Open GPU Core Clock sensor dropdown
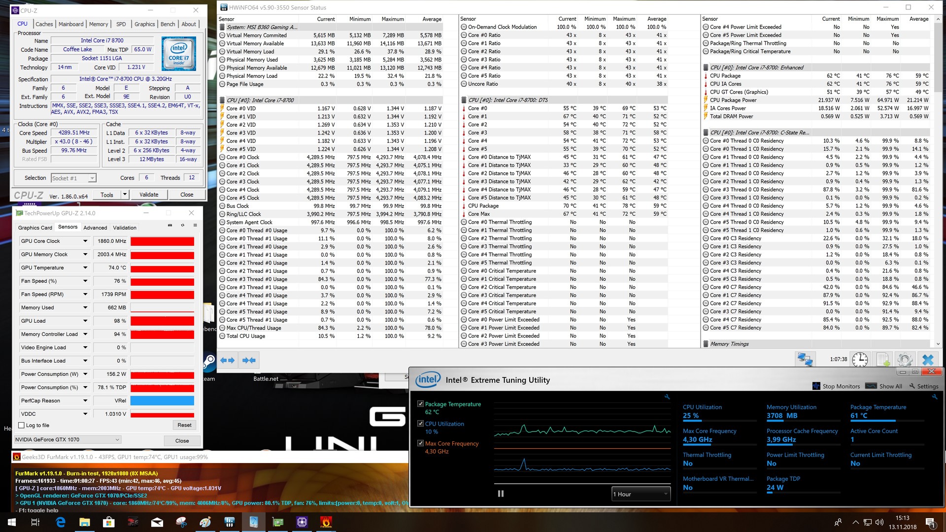The image size is (946, 532). (85, 241)
